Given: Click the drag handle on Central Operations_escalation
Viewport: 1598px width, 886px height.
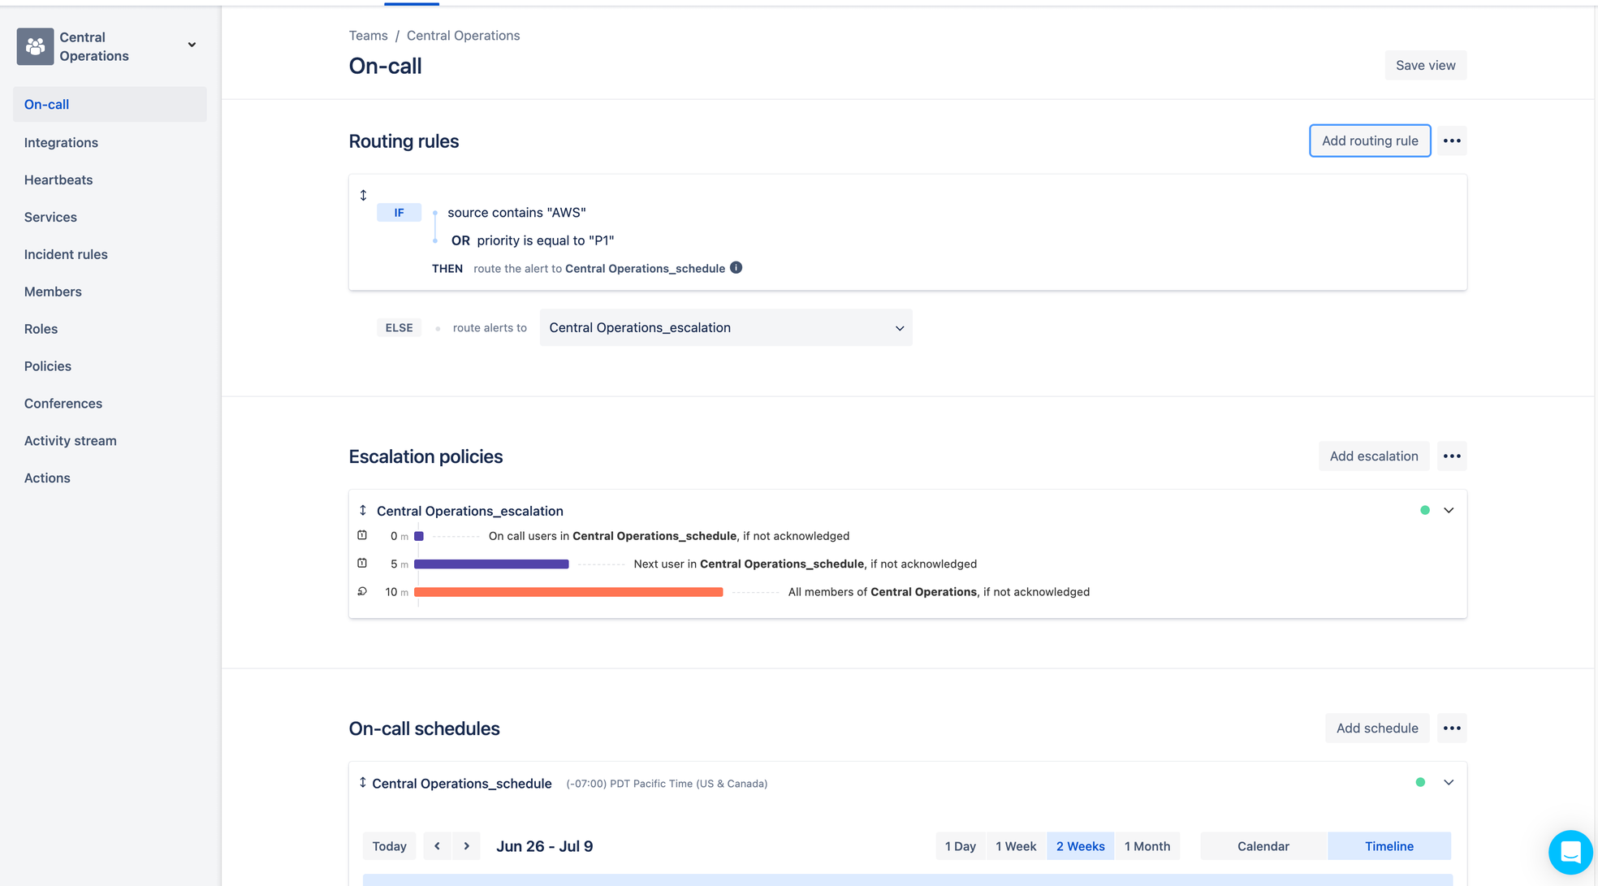Looking at the screenshot, I should 362,508.
